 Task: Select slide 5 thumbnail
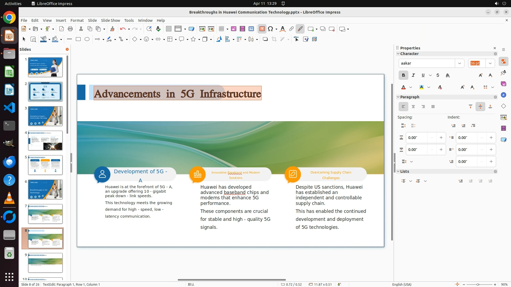[x=45, y=165]
